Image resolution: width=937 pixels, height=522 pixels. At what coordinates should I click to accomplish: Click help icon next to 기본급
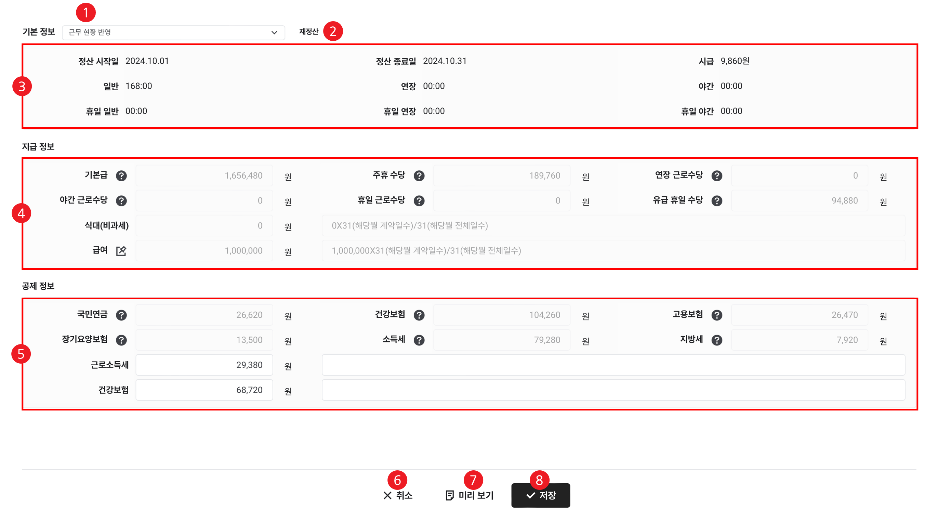121,176
